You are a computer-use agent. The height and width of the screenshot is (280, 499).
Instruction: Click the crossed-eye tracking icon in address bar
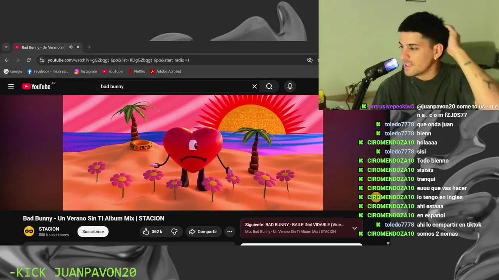pyautogui.click(x=310, y=60)
